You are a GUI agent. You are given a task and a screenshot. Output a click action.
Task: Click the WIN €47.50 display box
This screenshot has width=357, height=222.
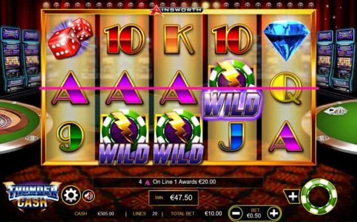pos(173,198)
